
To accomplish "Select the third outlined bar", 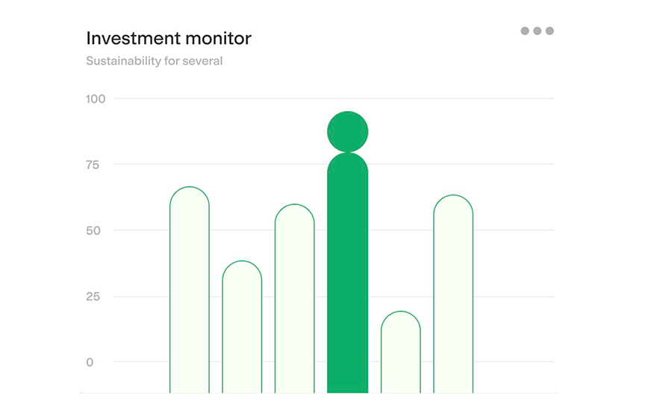I will pos(295,298).
